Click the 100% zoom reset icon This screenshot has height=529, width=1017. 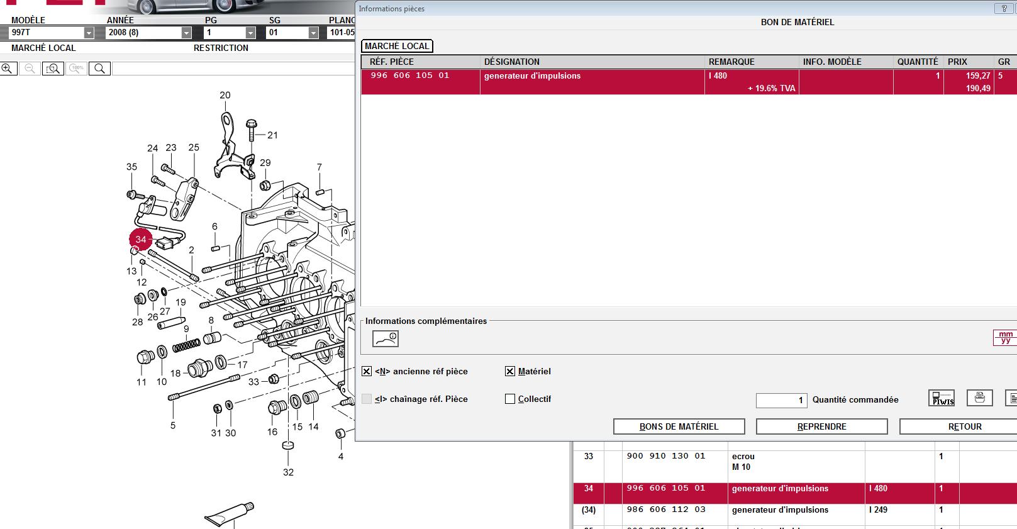coord(77,69)
